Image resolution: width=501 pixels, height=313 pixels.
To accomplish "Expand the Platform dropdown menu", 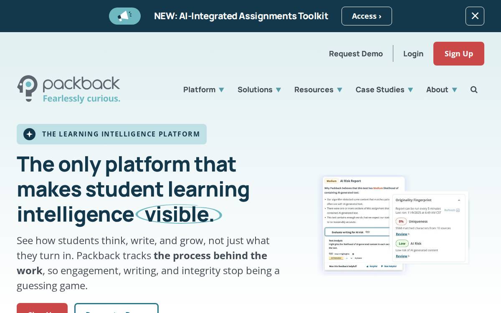I will tap(204, 90).
